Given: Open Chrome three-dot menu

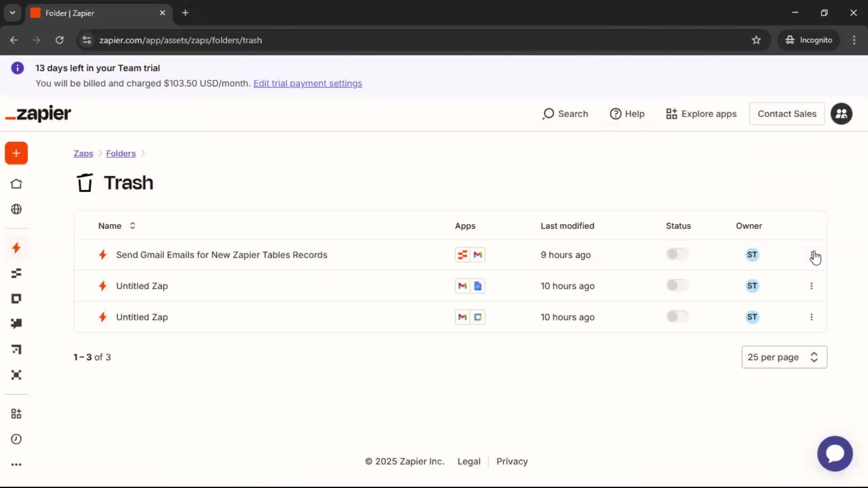Looking at the screenshot, I should coord(854,40).
